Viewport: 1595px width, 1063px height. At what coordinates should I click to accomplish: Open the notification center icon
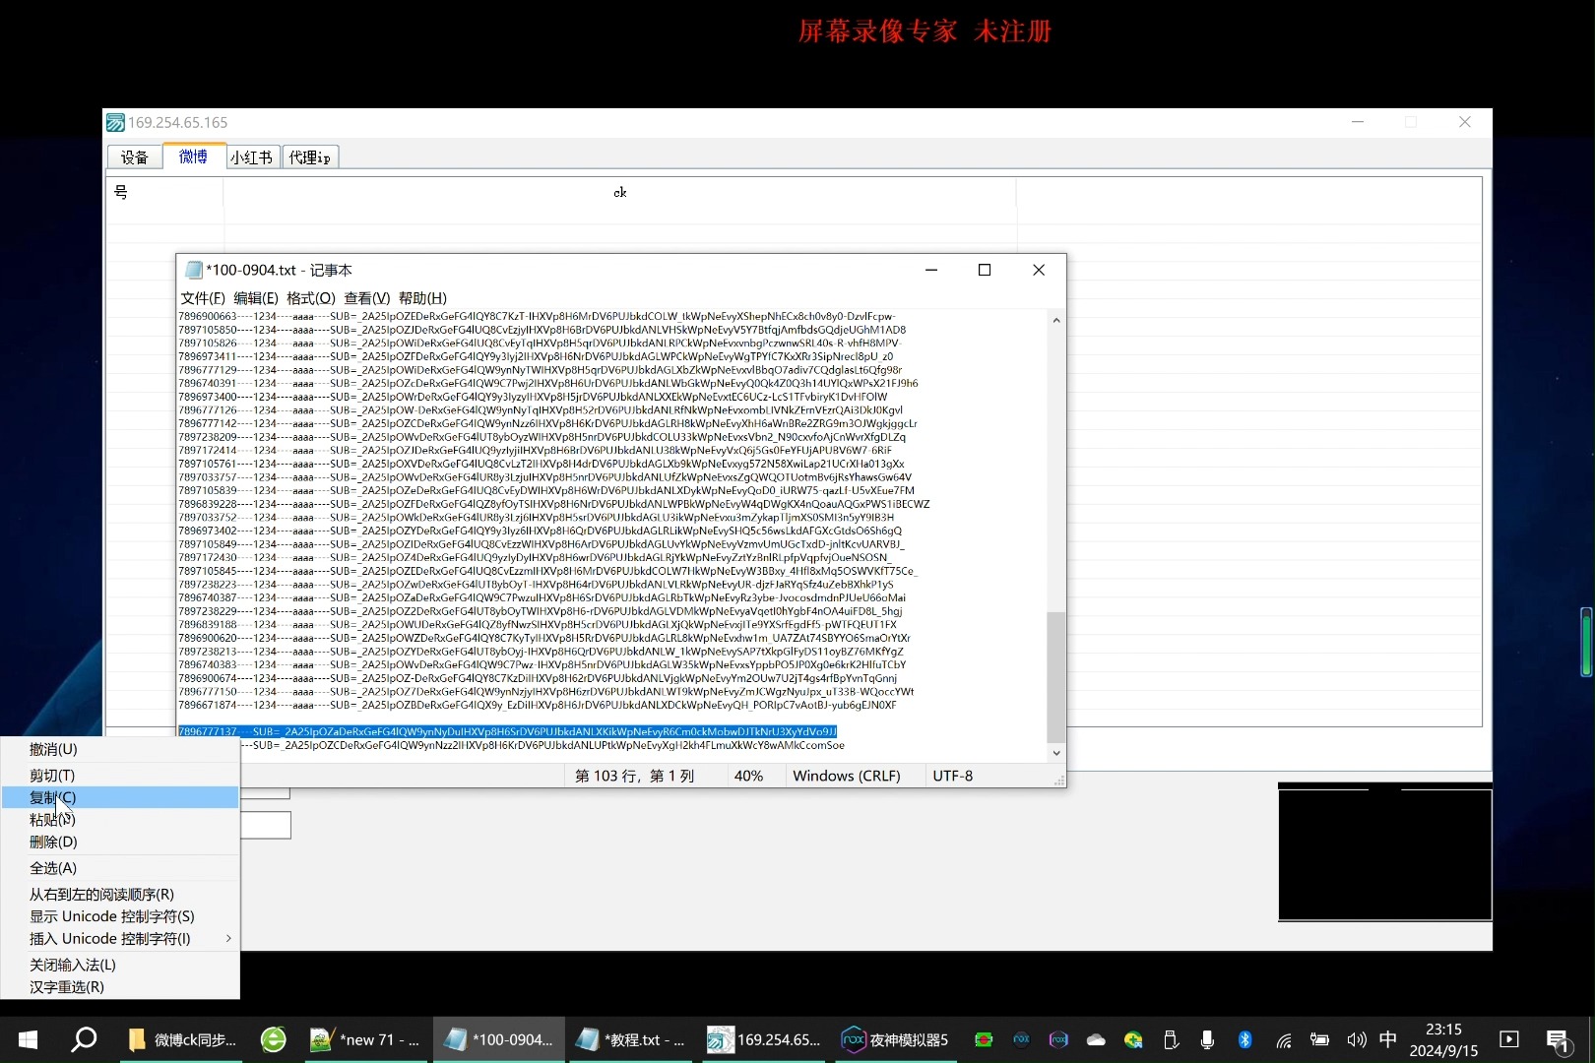click(x=1559, y=1039)
